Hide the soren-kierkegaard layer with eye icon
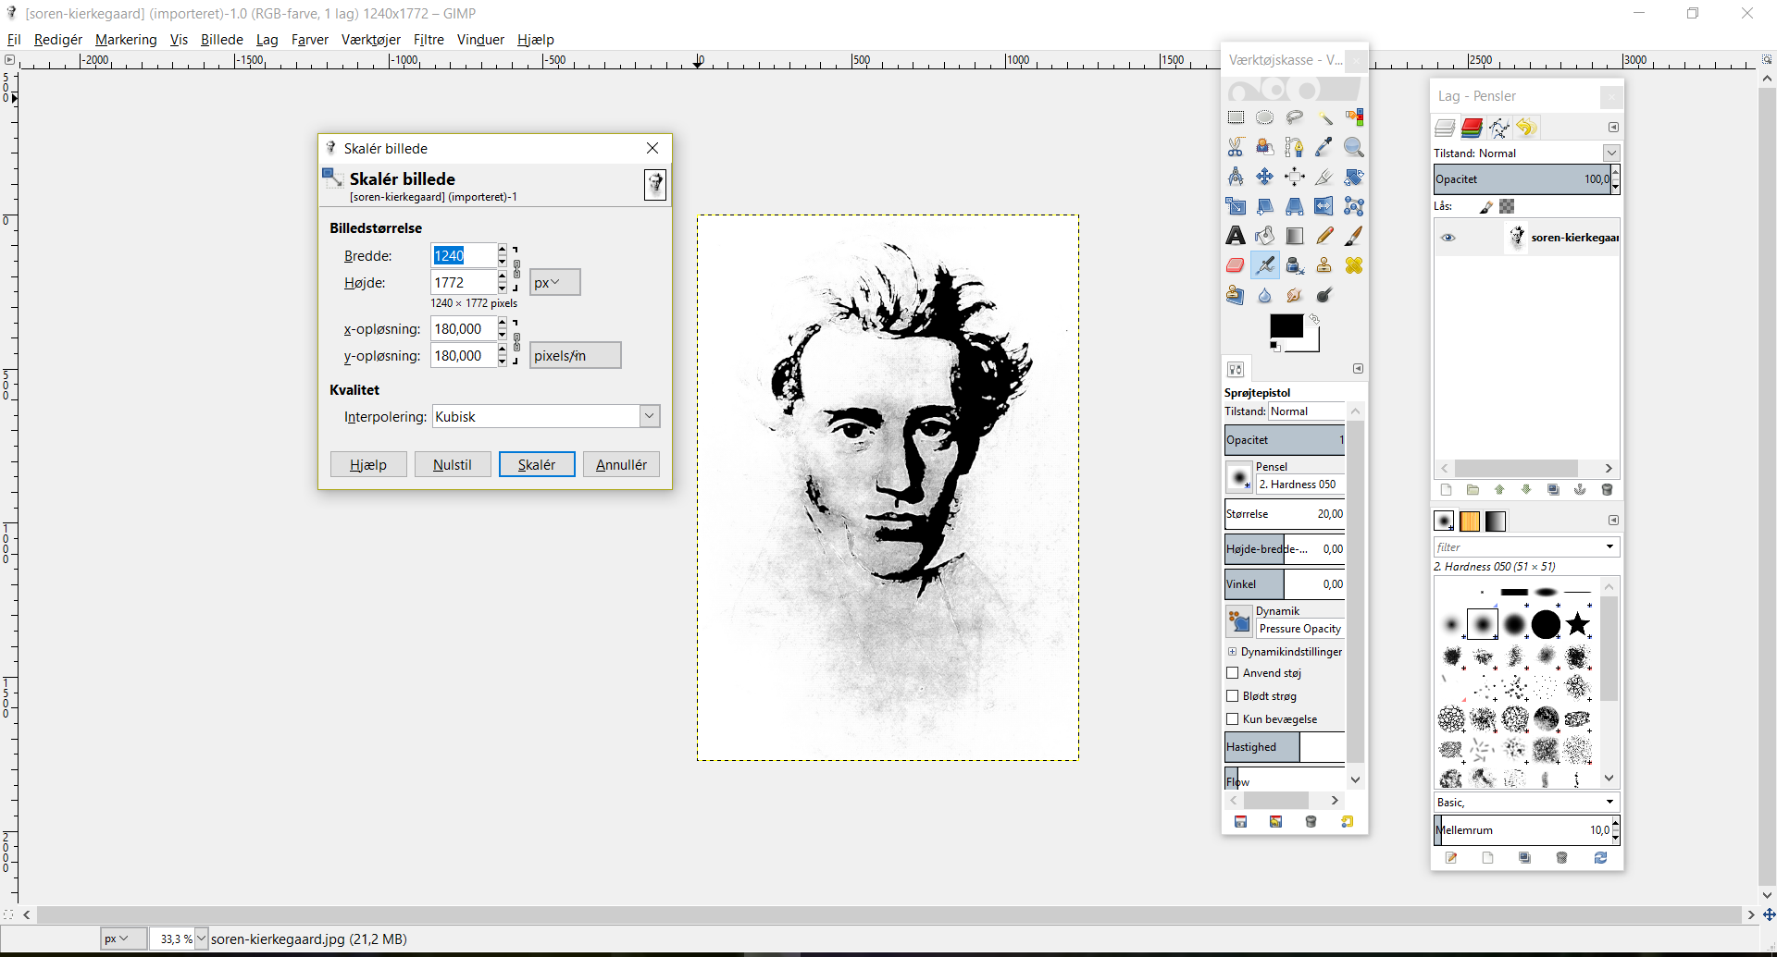This screenshot has width=1777, height=957. coord(1448,238)
